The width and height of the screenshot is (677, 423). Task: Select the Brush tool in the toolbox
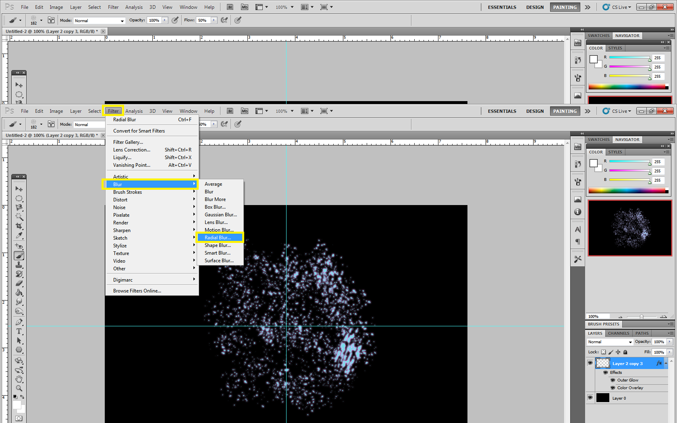coord(19,255)
